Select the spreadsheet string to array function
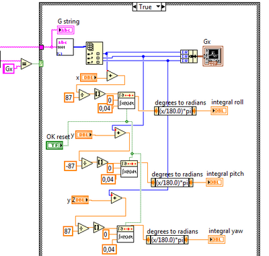Viewport: 269px width, 256px height. 94,53
